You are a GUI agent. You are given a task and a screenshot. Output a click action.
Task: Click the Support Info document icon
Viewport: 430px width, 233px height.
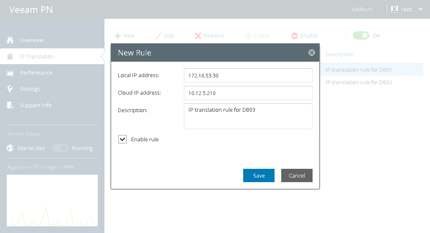point(10,105)
